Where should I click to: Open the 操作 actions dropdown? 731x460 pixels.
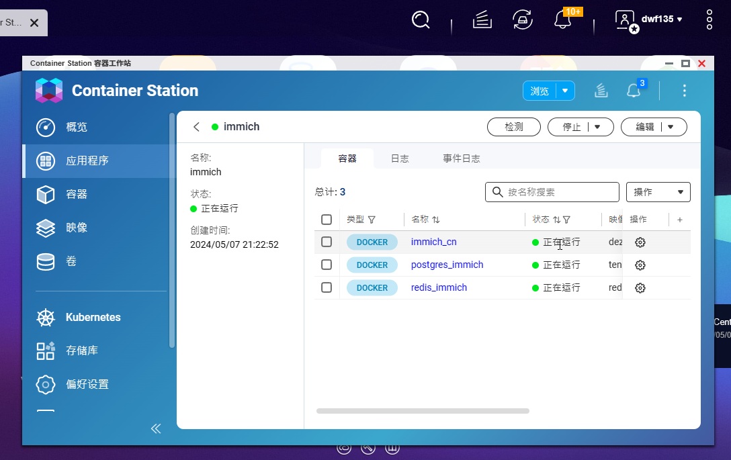(x=658, y=192)
